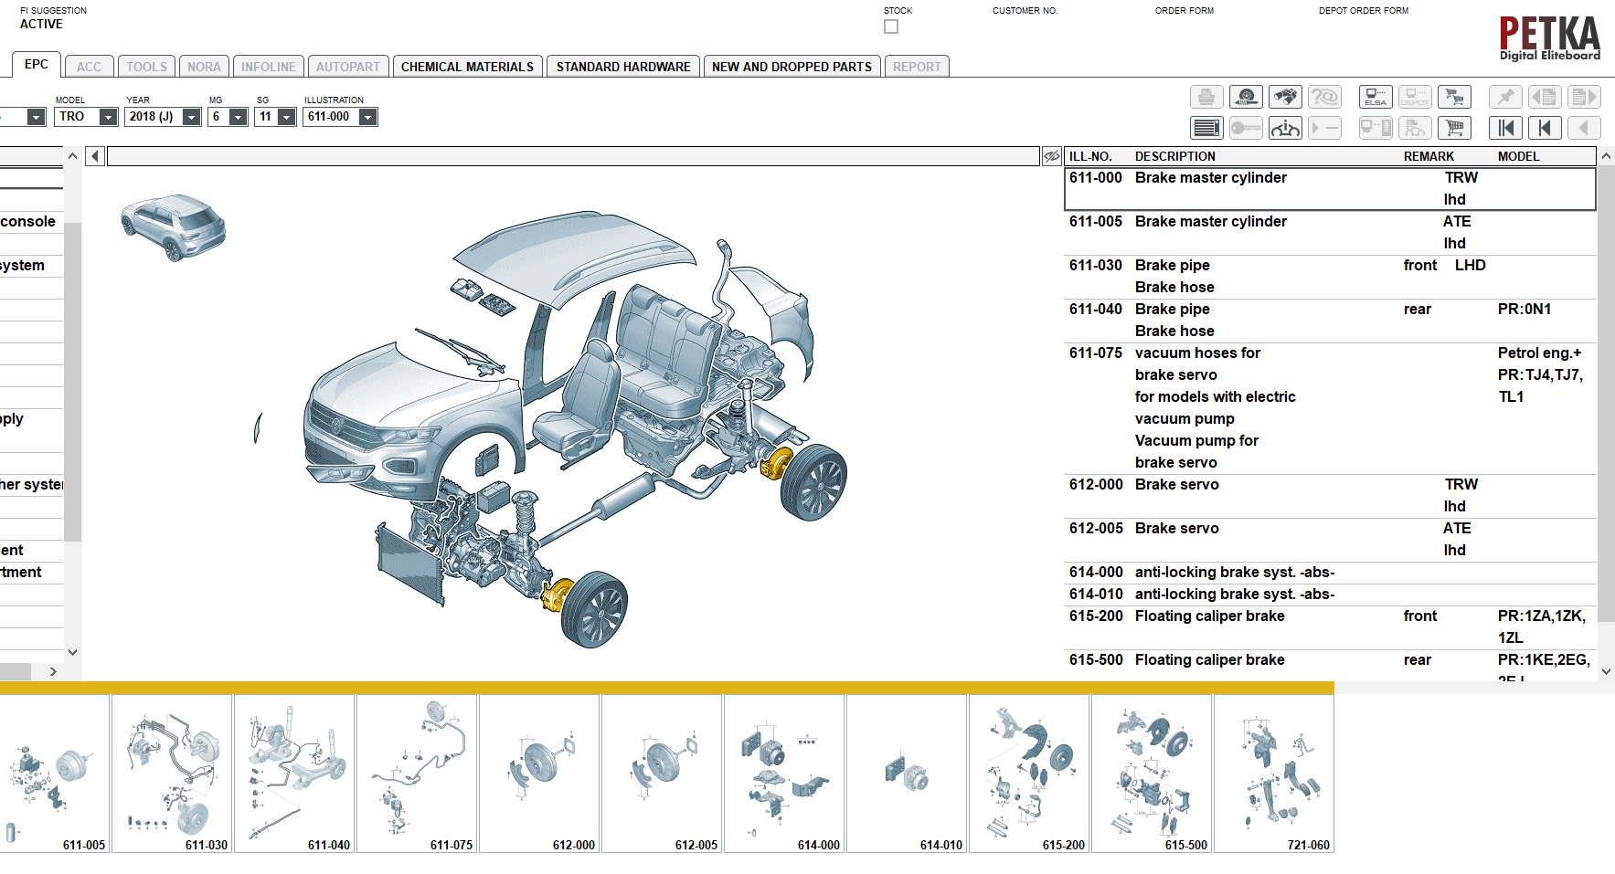
Task: Click the parts list scroll up arrow
Action: pyautogui.click(x=1606, y=156)
